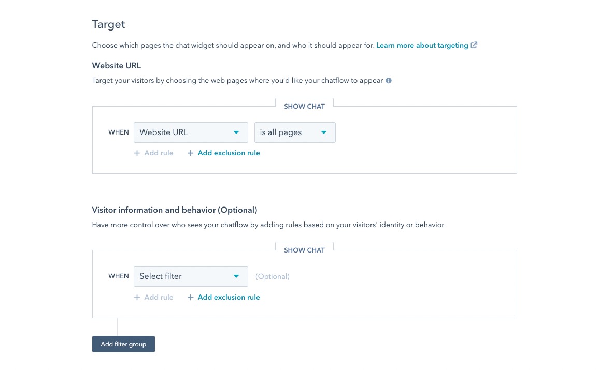Click plus icon for Website URL Add rule
The image size is (599, 370).
[x=137, y=153]
